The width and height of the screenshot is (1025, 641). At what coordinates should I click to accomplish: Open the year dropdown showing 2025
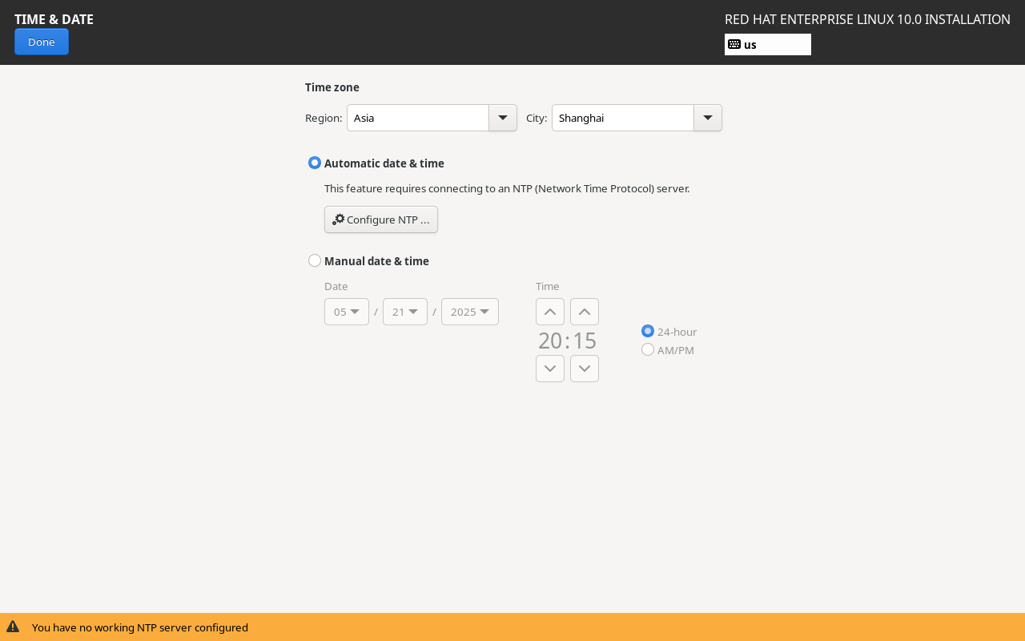470,312
